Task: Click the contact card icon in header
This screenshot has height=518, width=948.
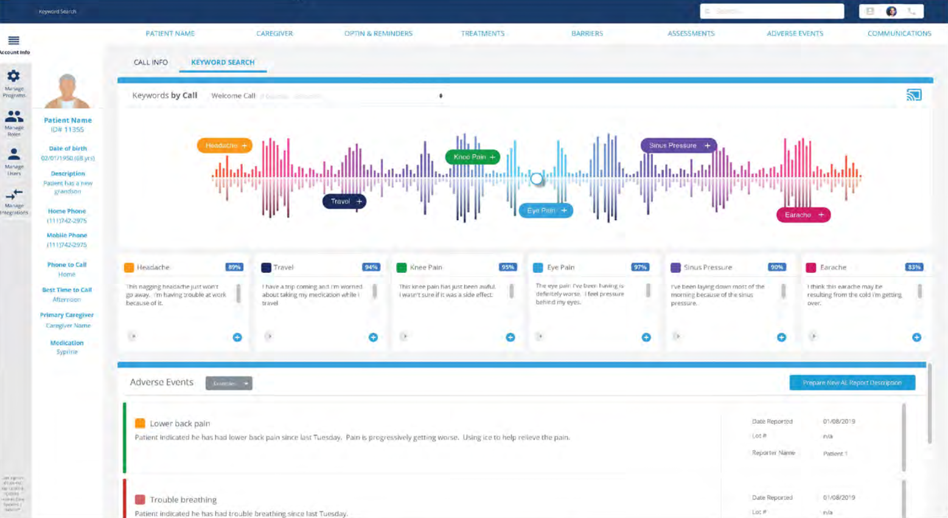Action: tap(870, 11)
